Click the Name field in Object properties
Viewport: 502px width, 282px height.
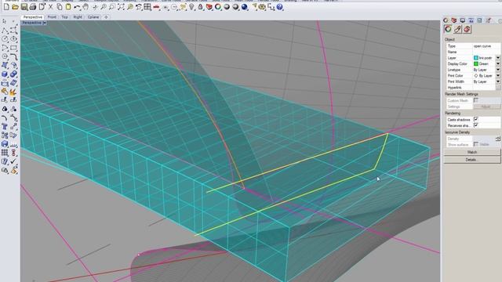[x=486, y=52]
